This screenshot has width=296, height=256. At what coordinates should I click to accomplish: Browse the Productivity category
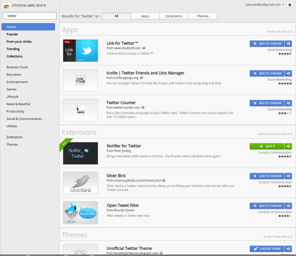(x=15, y=111)
